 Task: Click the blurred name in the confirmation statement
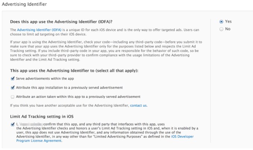[x=31, y=124]
